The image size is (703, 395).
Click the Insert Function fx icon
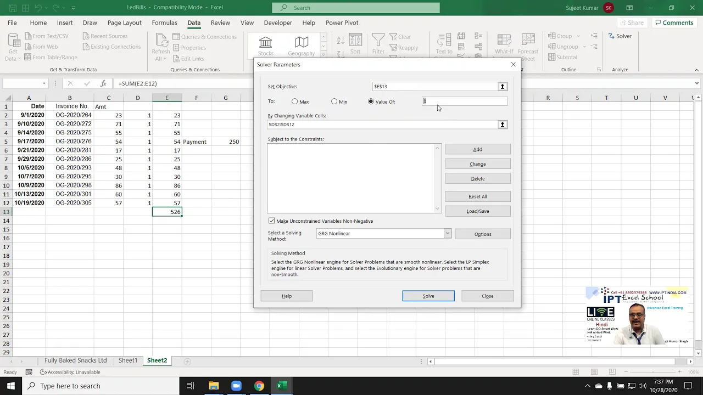tap(103, 83)
